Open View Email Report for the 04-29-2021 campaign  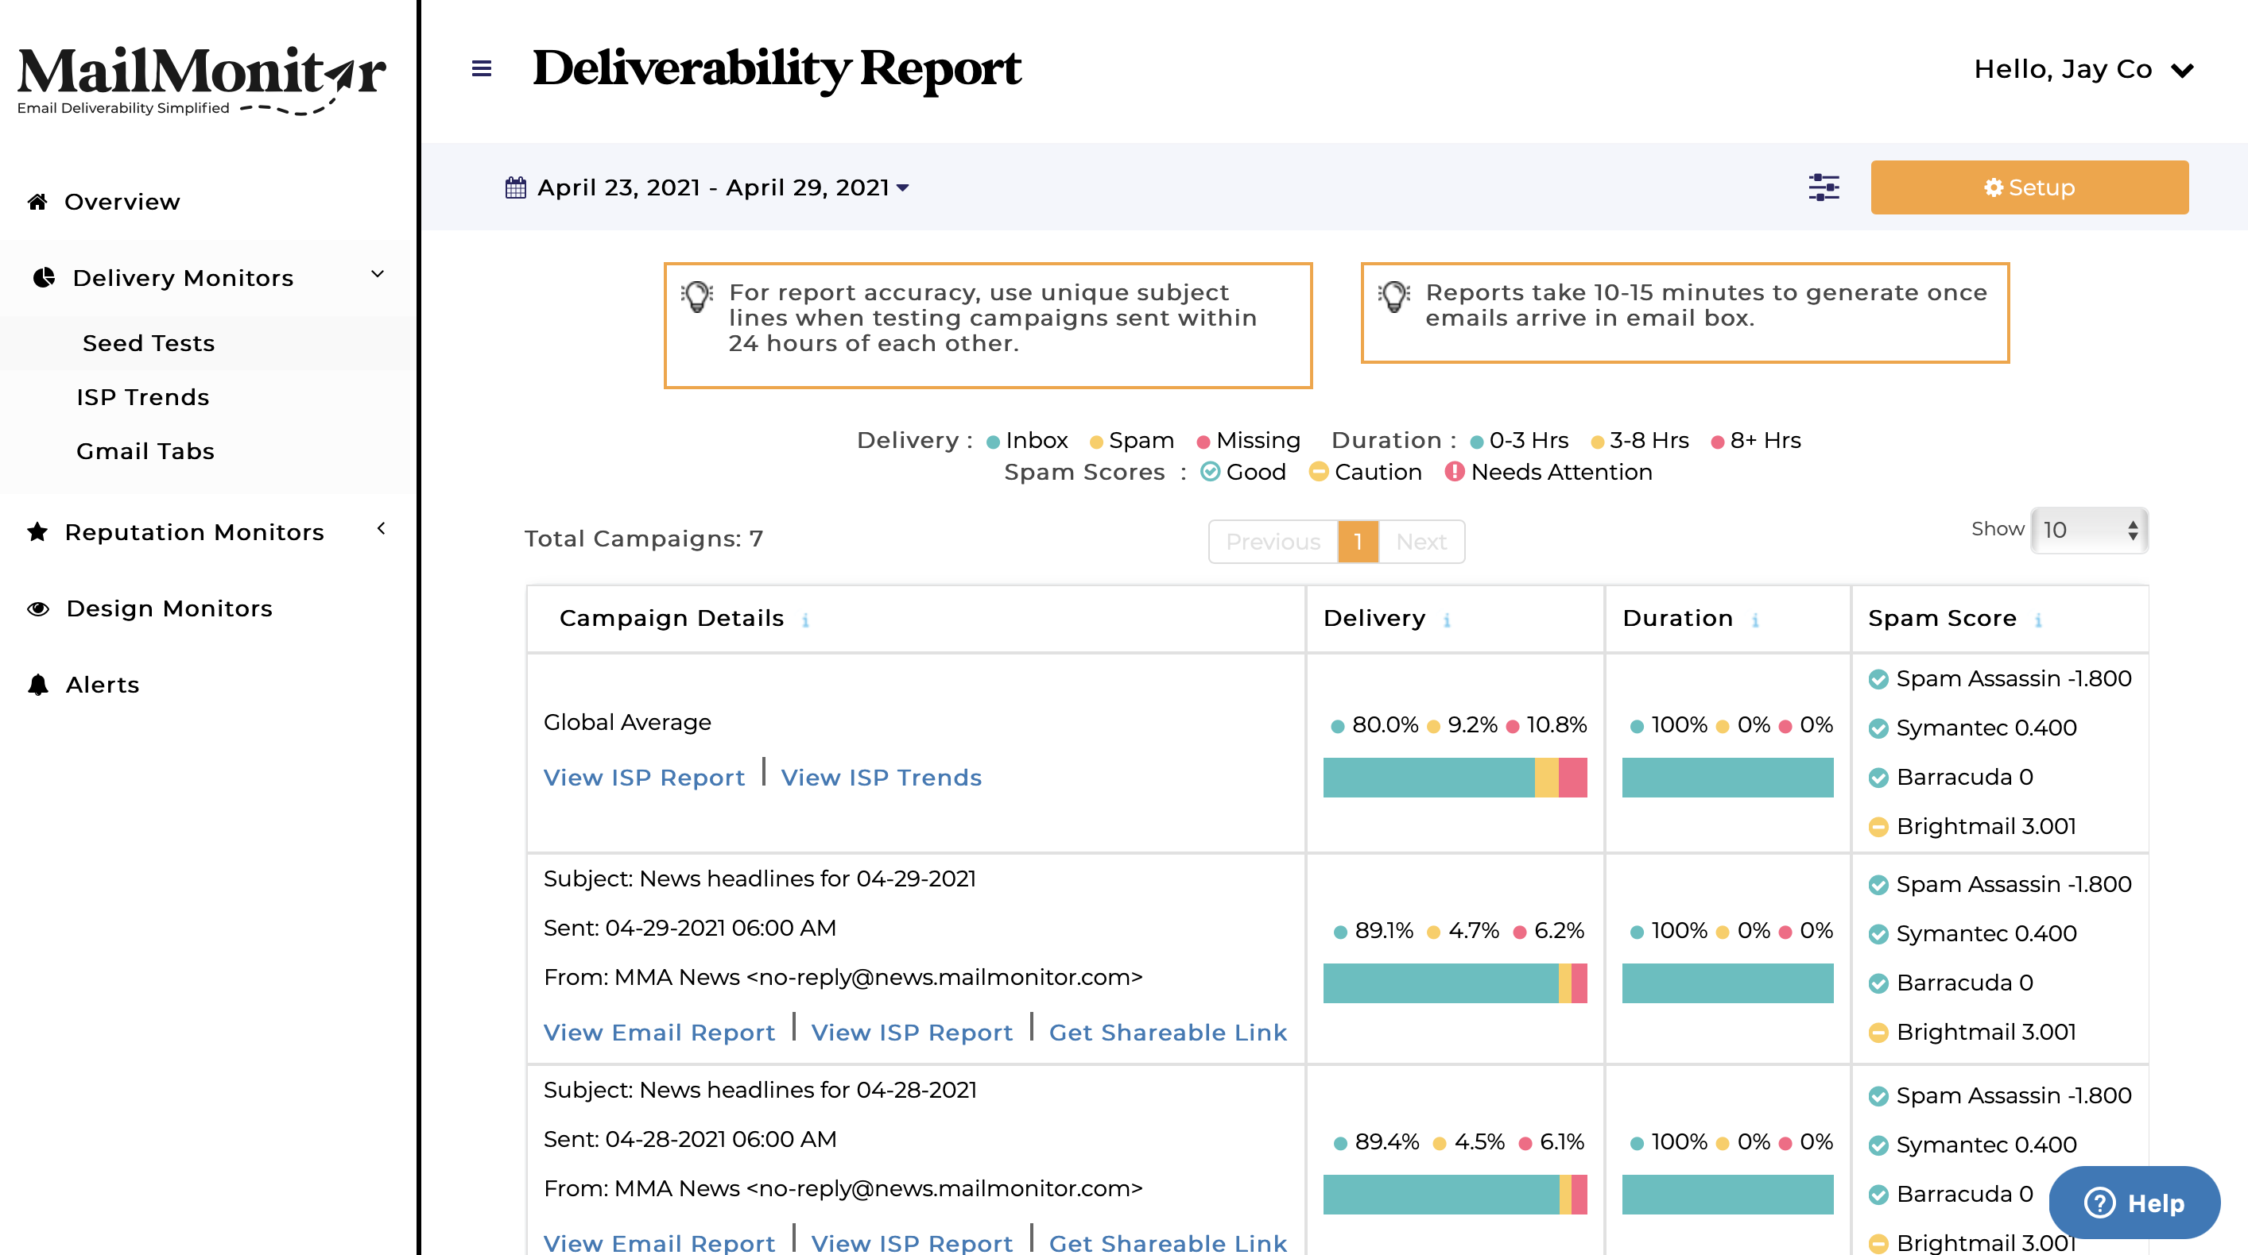[x=659, y=1032]
